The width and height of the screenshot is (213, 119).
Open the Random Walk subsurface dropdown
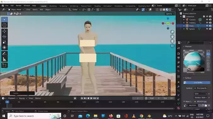tap(201, 97)
